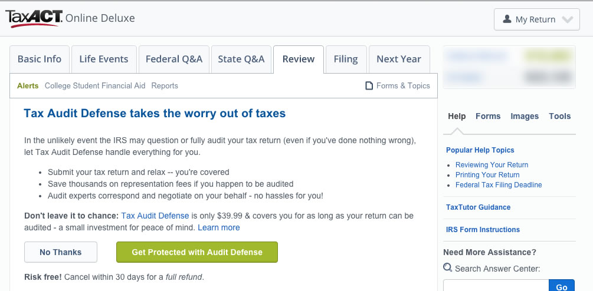Select the Help panel tab
Image resolution: width=593 pixels, height=291 pixels.
click(457, 116)
